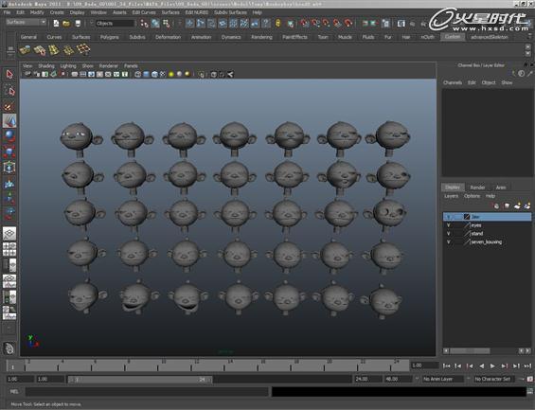Toggle the film gate icon in panel toolbar
The width and height of the screenshot is (535, 410).
click(83, 74)
